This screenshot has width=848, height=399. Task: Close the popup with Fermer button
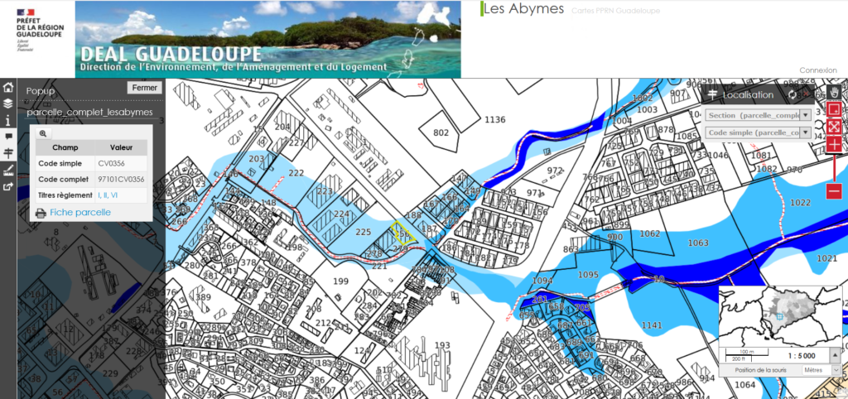pos(144,88)
